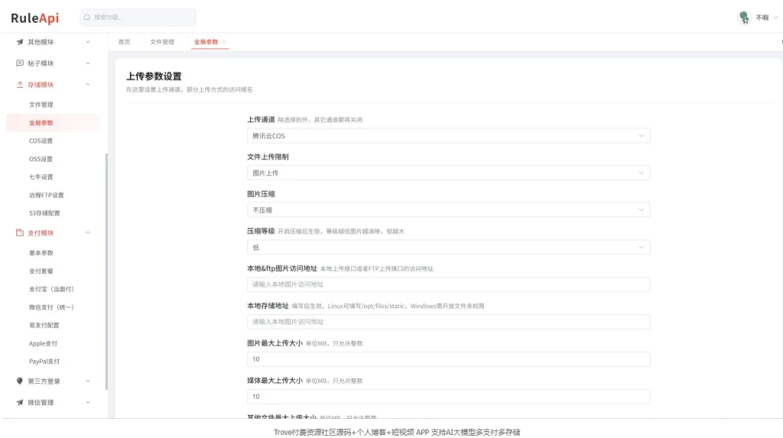Open 微信支付（统一） settings
This screenshot has height=438, width=783.
point(51,308)
